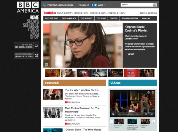Select third carousel thumbnail
The width and height of the screenshot is (178, 132).
[84, 73]
